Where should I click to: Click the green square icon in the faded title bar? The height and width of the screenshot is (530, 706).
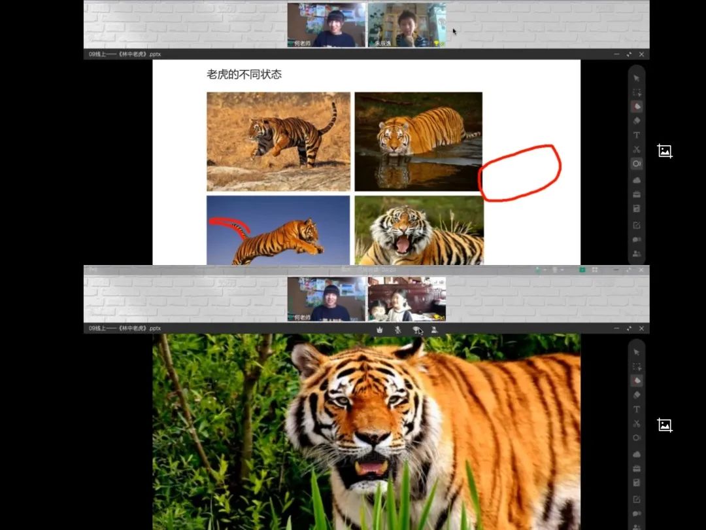[582, 270]
